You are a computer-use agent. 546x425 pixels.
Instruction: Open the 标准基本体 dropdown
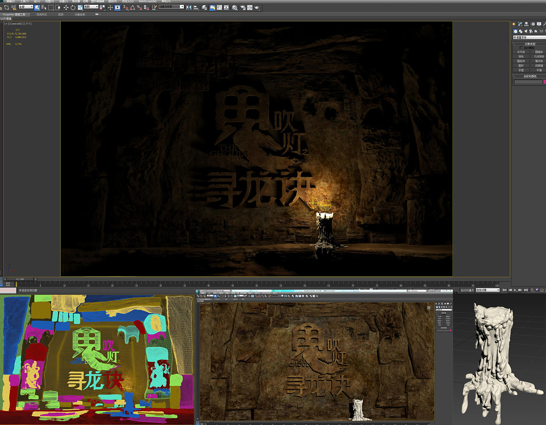pyautogui.click(x=529, y=38)
